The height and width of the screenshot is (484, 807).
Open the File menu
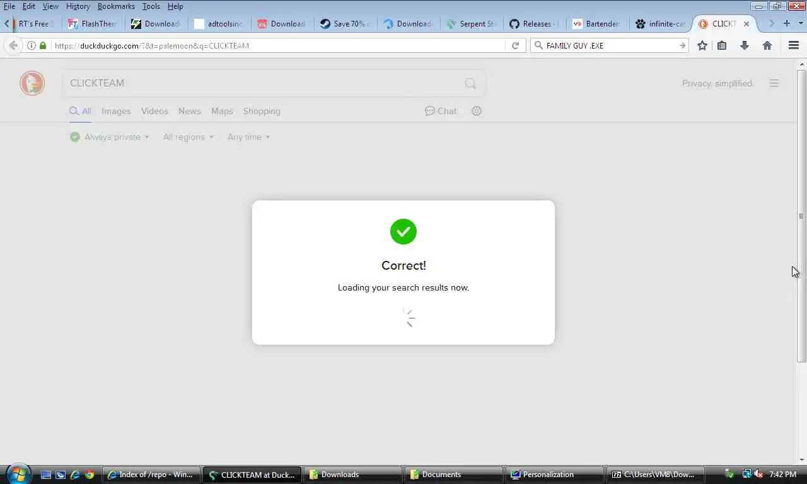9,6
